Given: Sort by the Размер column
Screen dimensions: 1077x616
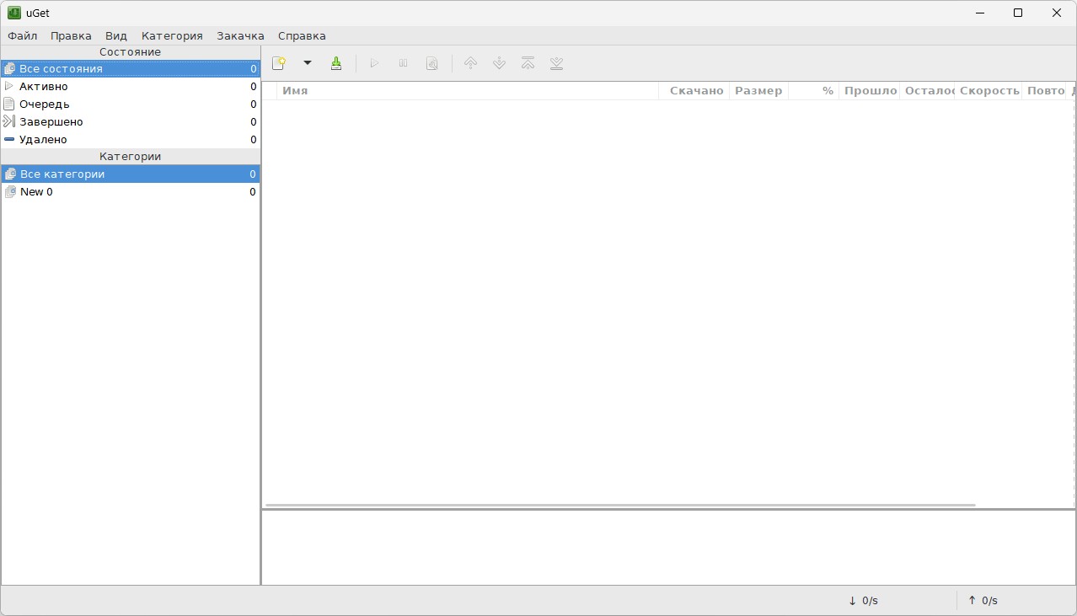Looking at the screenshot, I should click(758, 91).
